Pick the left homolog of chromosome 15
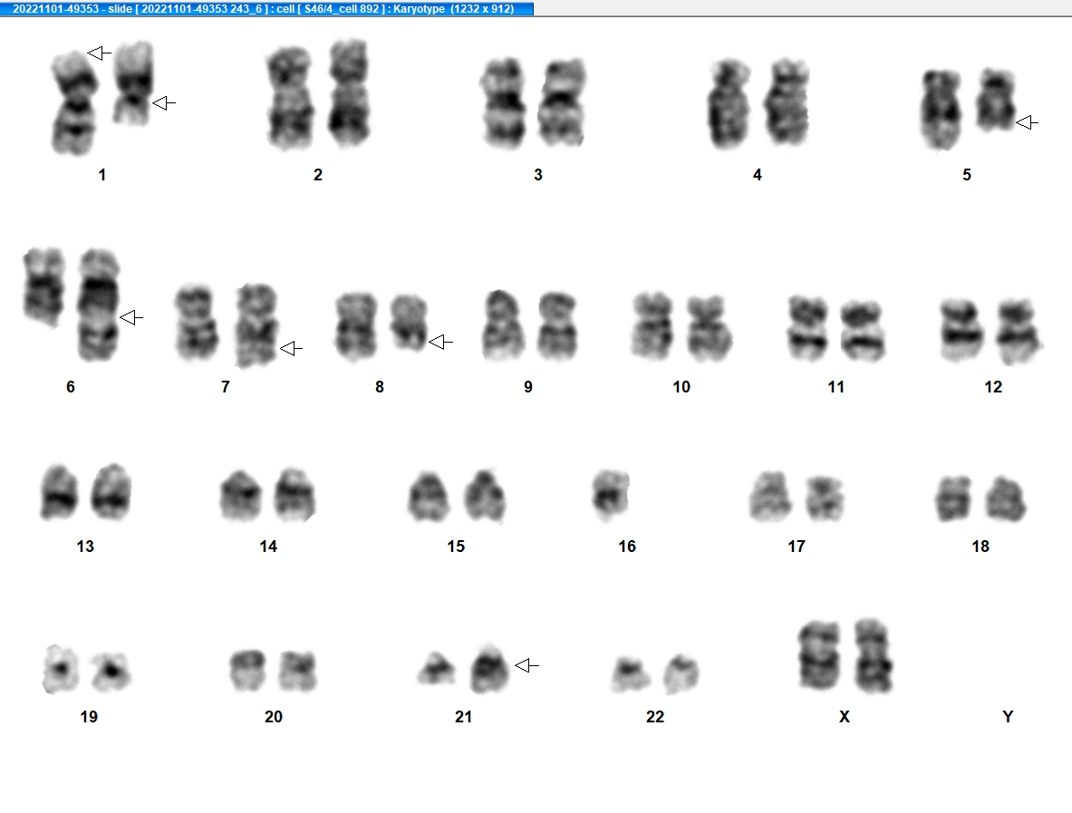The height and width of the screenshot is (813, 1072). pyautogui.click(x=428, y=497)
